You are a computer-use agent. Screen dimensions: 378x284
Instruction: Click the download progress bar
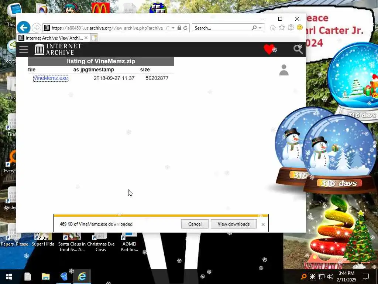point(161,215)
